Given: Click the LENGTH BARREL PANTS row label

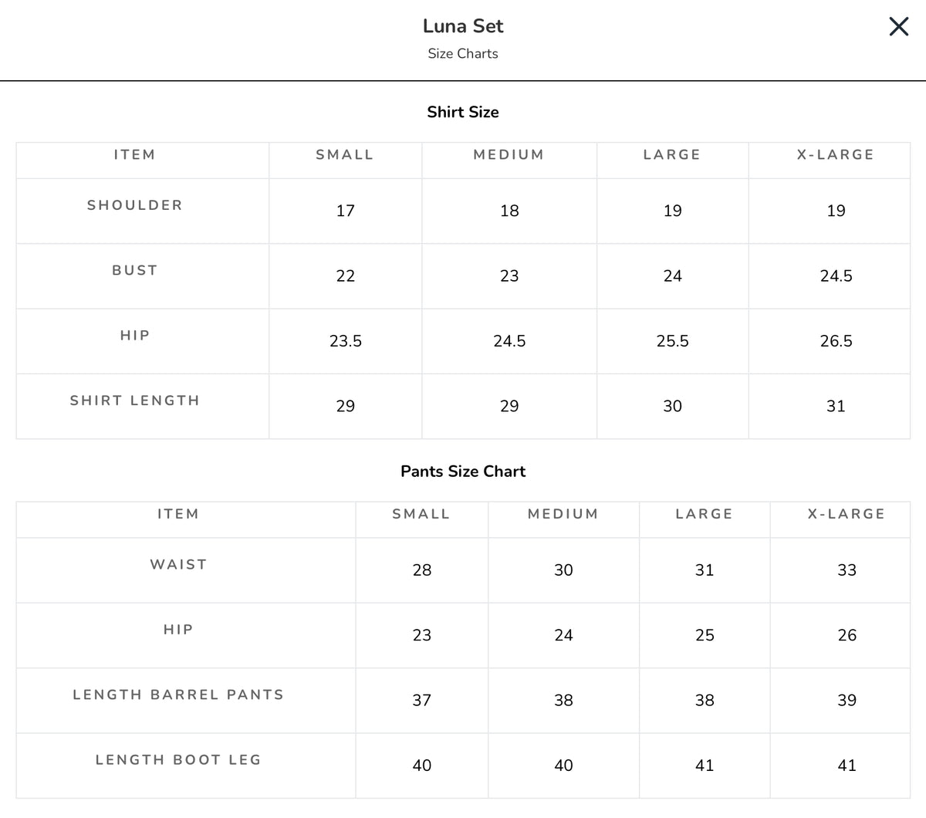Looking at the screenshot, I should [x=178, y=695].
